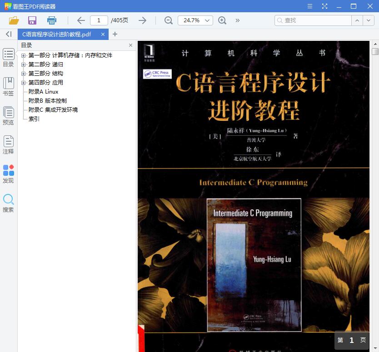Go to 附录A Linux in the contents
Screen dimensions: 379x352
click(x=42, y=91)
